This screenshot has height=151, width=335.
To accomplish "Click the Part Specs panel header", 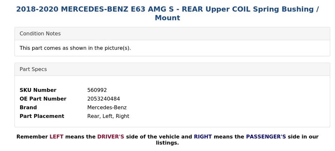I will [33, 69].
